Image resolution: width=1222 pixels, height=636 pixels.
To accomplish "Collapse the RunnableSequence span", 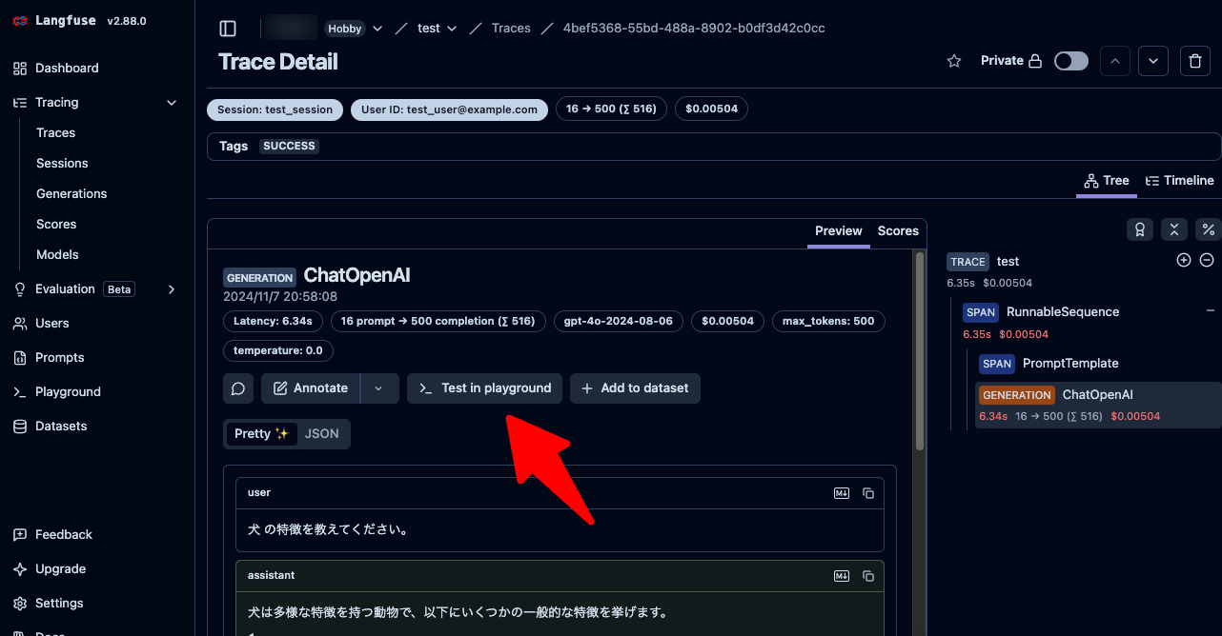I will coord(1211,311).
